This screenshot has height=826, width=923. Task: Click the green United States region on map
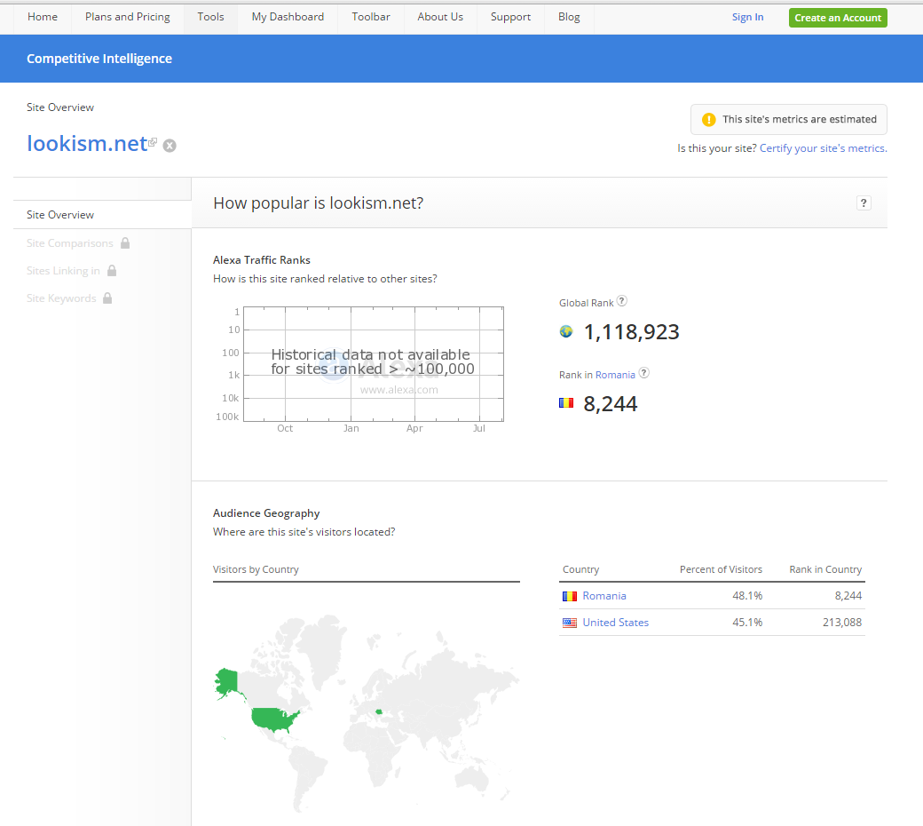click(x=273, y=719)
